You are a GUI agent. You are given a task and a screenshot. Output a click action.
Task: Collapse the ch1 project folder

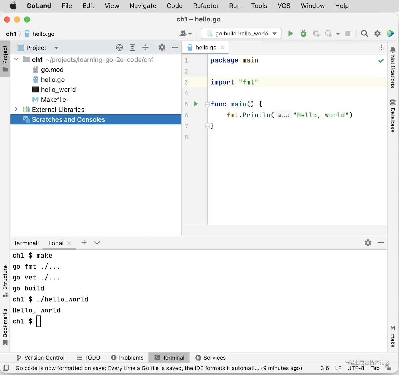16,59
